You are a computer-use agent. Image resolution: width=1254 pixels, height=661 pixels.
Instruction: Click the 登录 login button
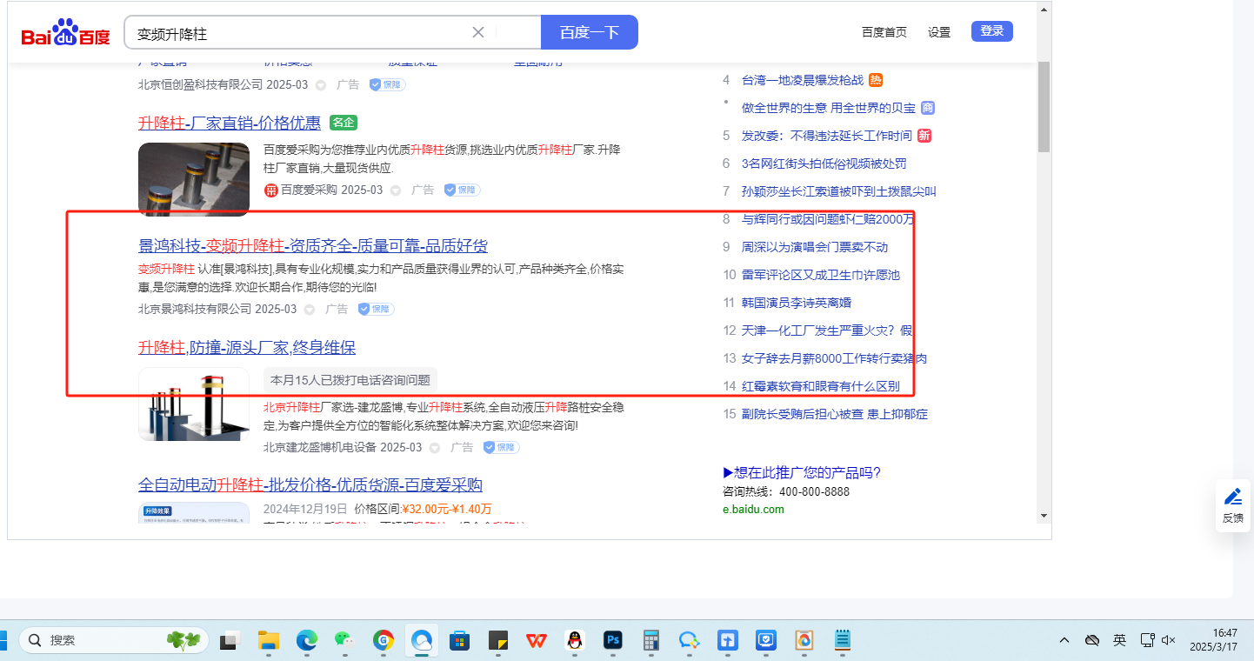(x=991, y=31)
